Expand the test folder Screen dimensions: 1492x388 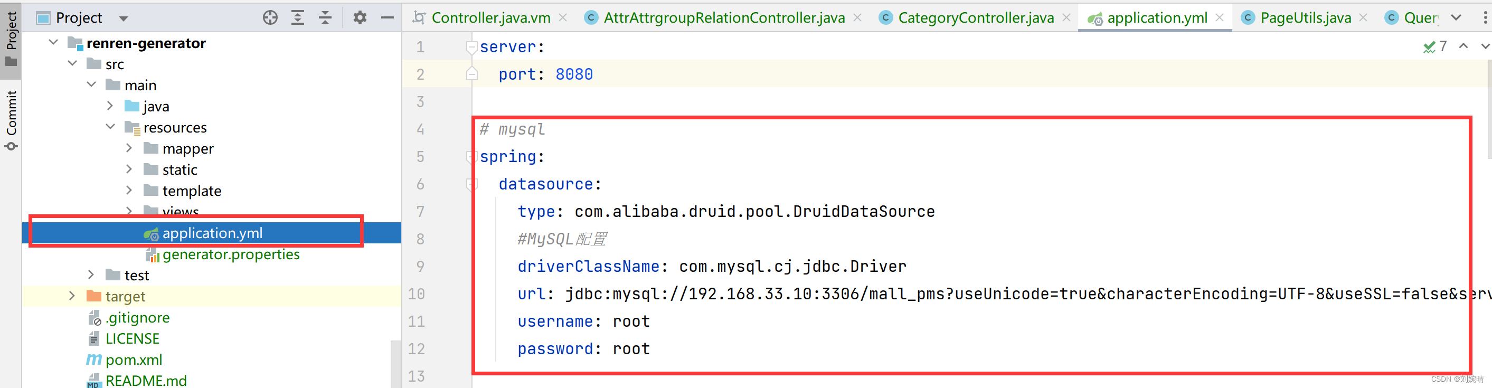tap(91, 275)
